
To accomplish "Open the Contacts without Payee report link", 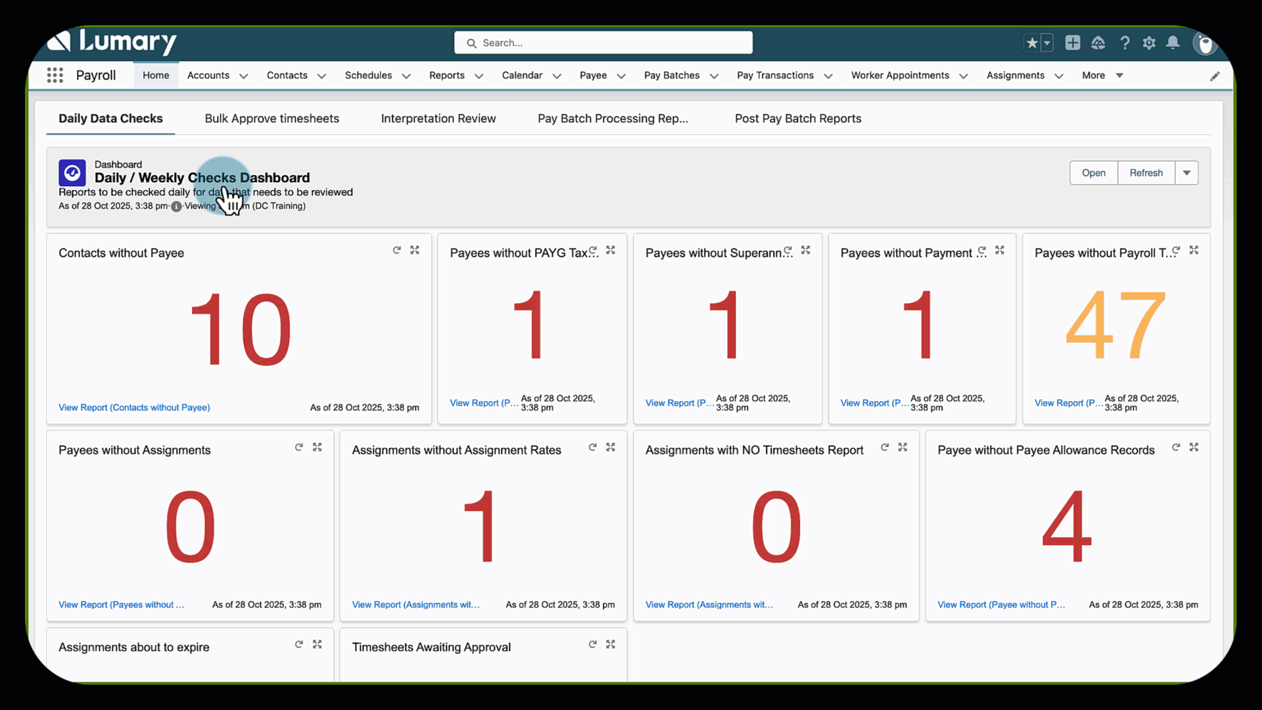I will [134, 407].
